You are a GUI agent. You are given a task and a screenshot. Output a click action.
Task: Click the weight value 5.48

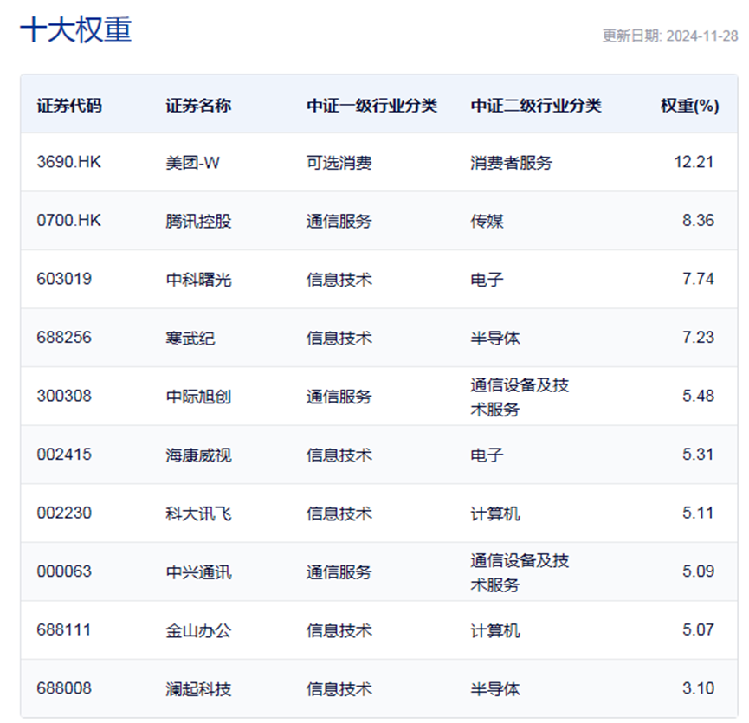coord(698,396)
